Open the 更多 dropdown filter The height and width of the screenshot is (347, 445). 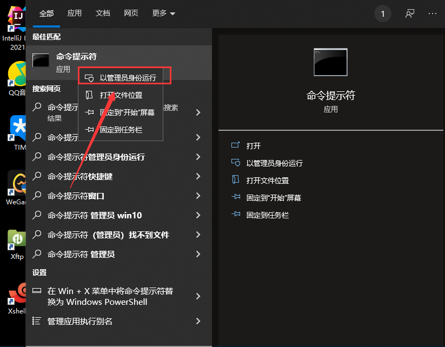(x=163, y=13)
